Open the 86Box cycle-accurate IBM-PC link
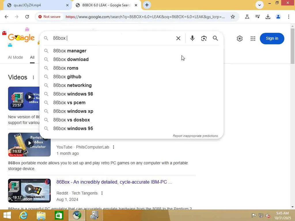295x221 pixels. (x=114, y=182)
